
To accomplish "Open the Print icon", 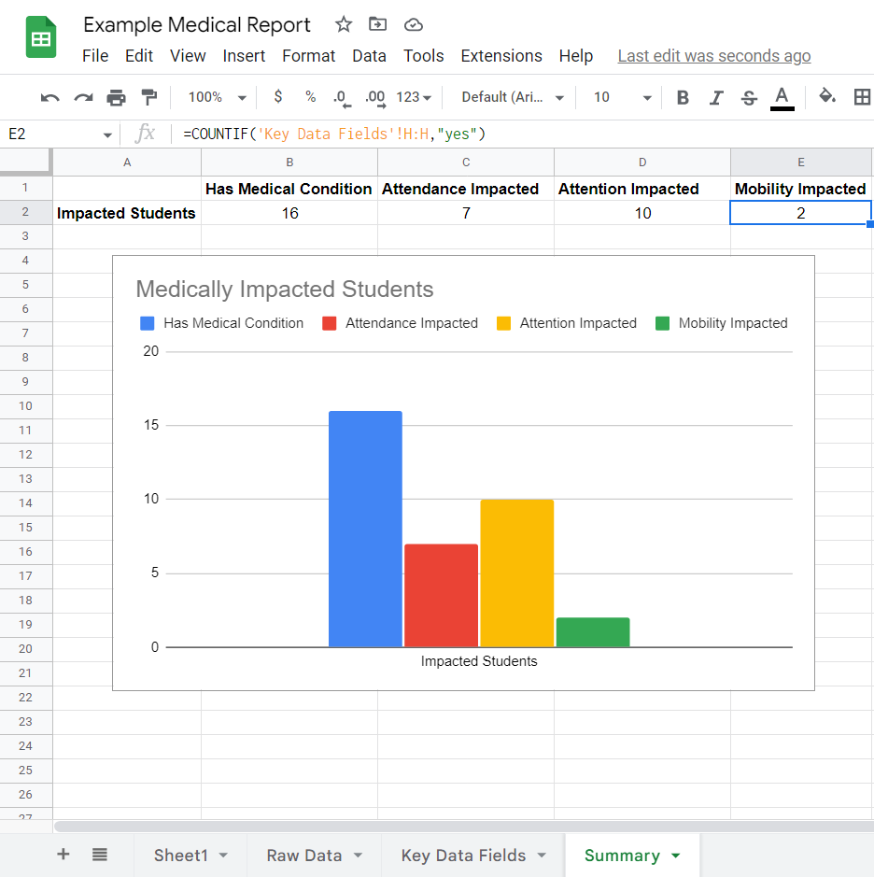I will click(116, 97).
